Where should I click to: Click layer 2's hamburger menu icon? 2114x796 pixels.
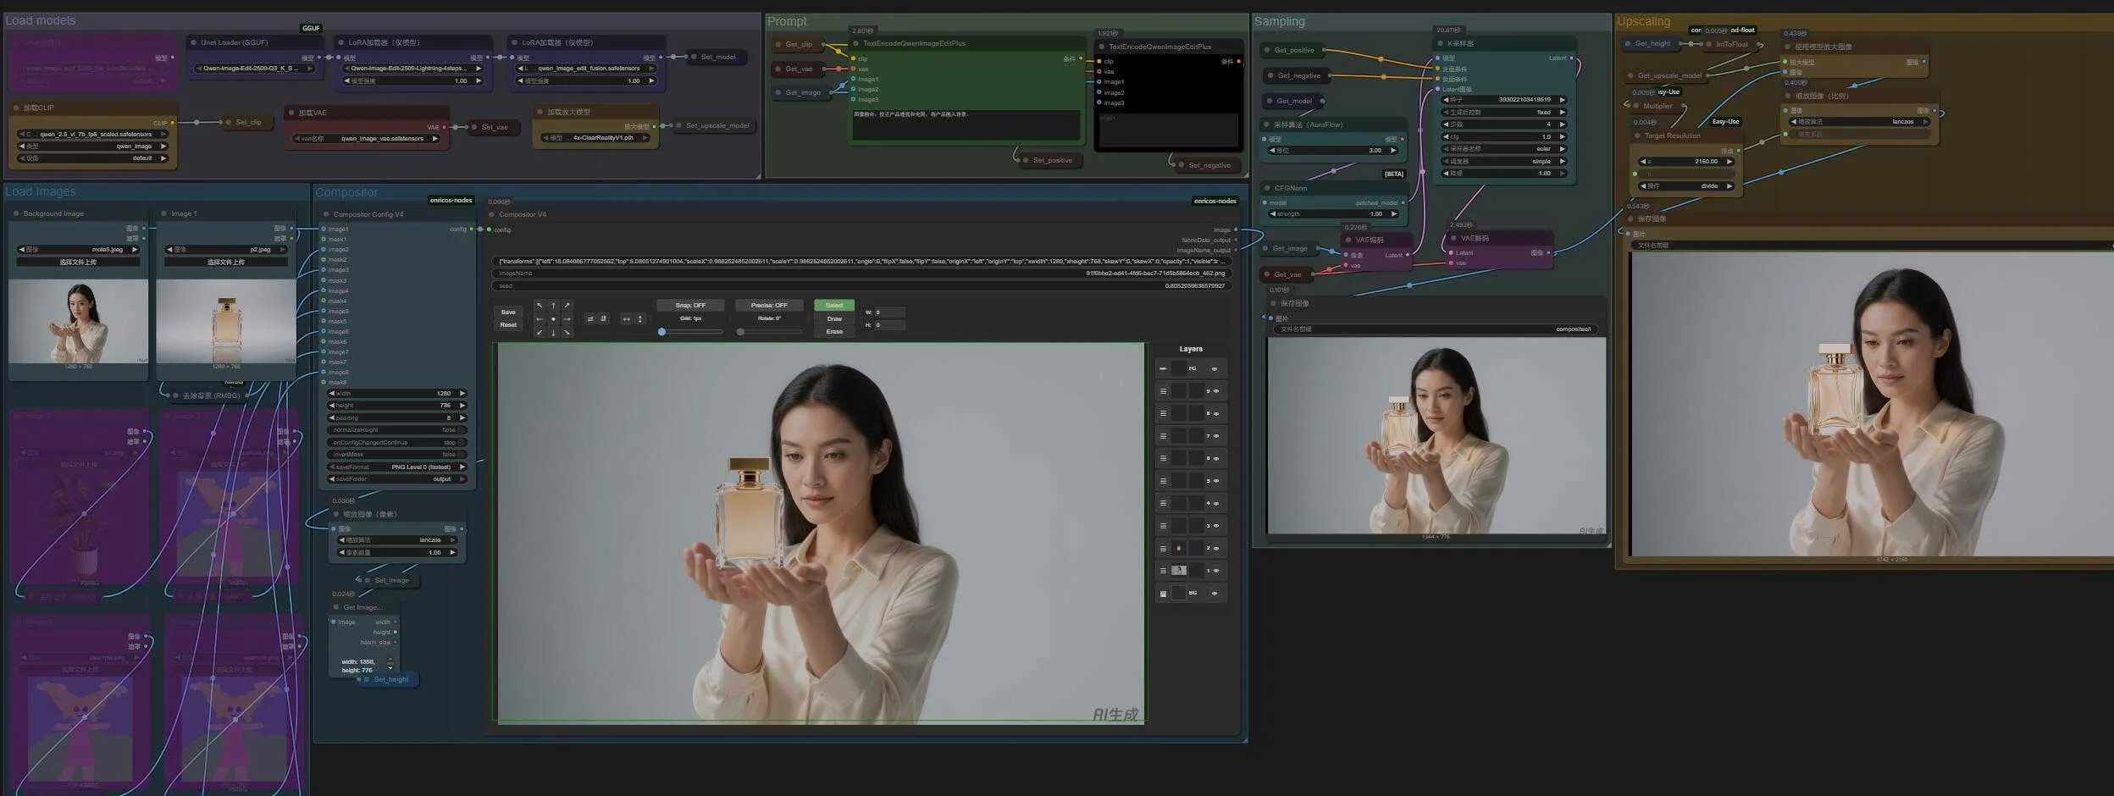tap(1164, 548)
